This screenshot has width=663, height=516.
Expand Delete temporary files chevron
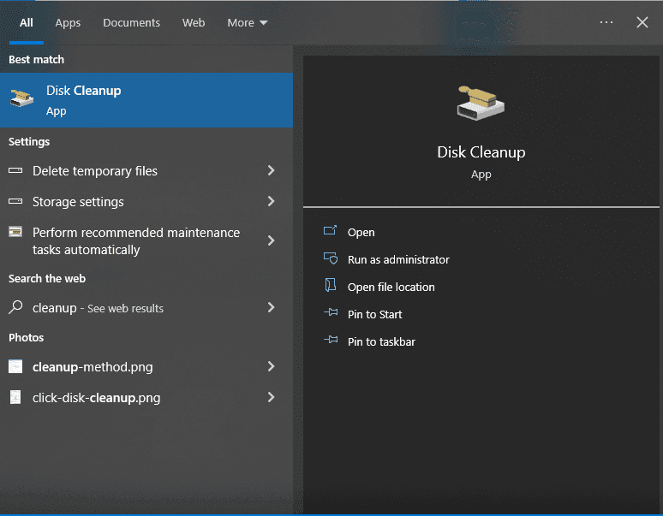point(271,170)
